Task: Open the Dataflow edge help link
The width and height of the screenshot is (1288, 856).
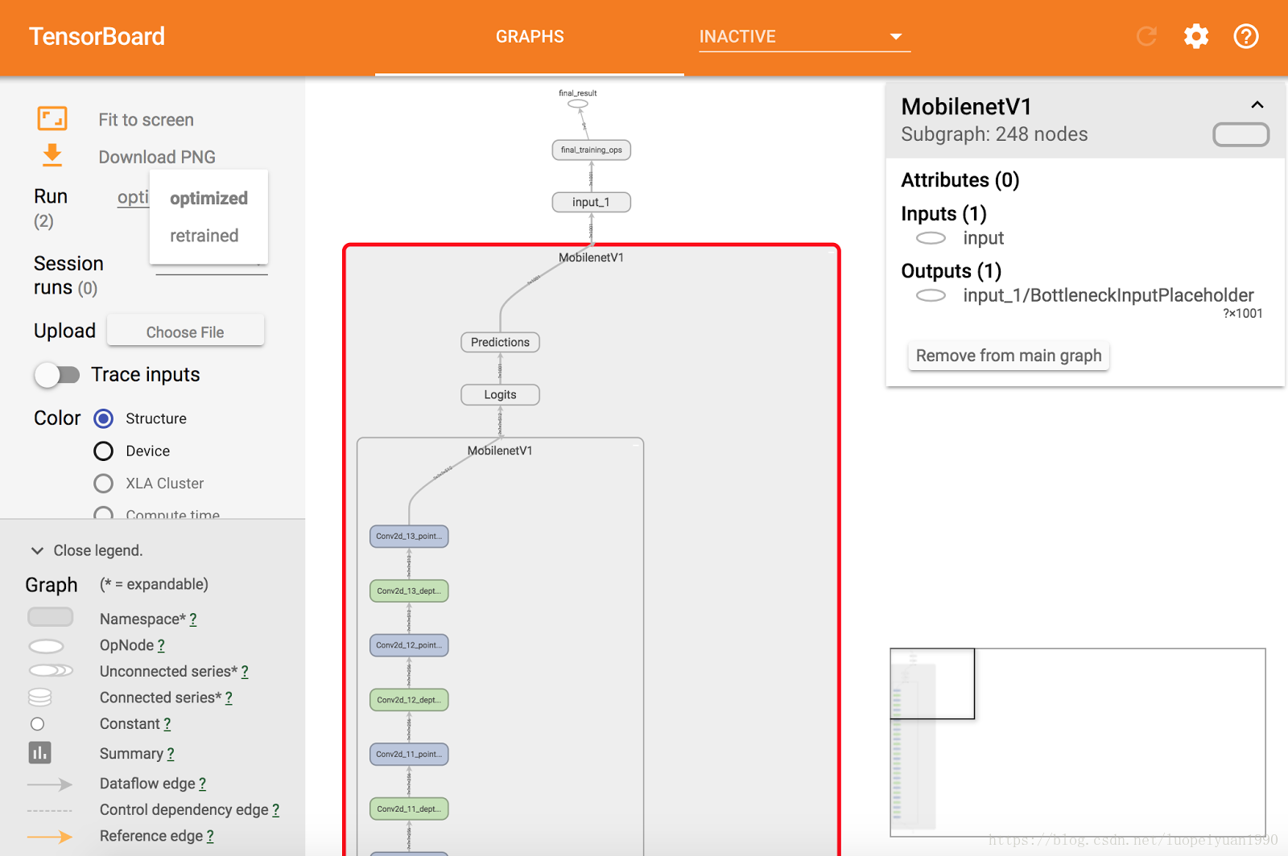Action: (203, 784)
